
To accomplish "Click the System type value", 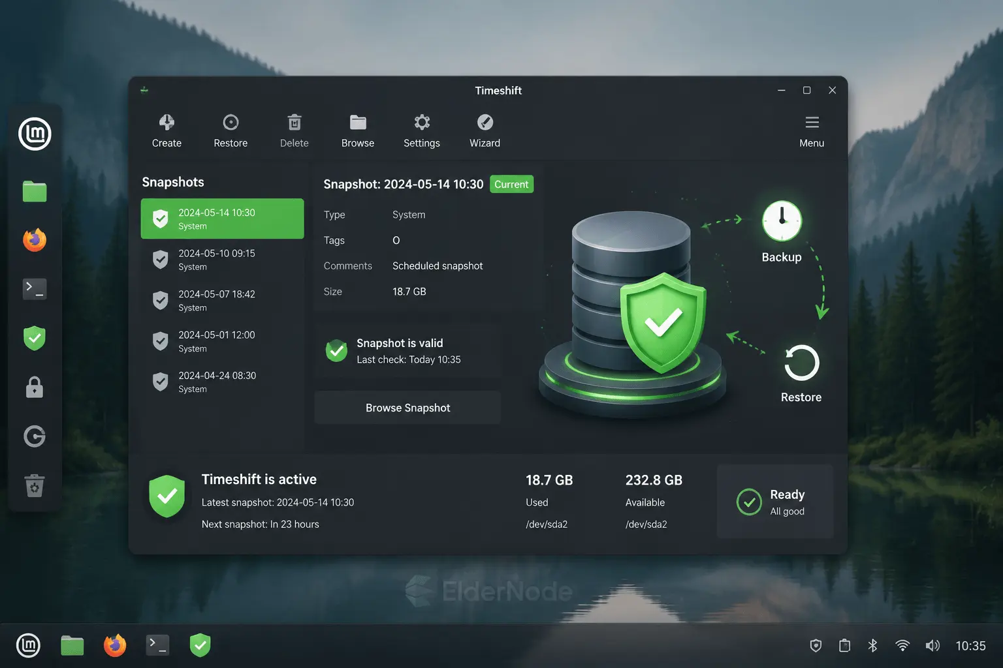I will (409, 215).
